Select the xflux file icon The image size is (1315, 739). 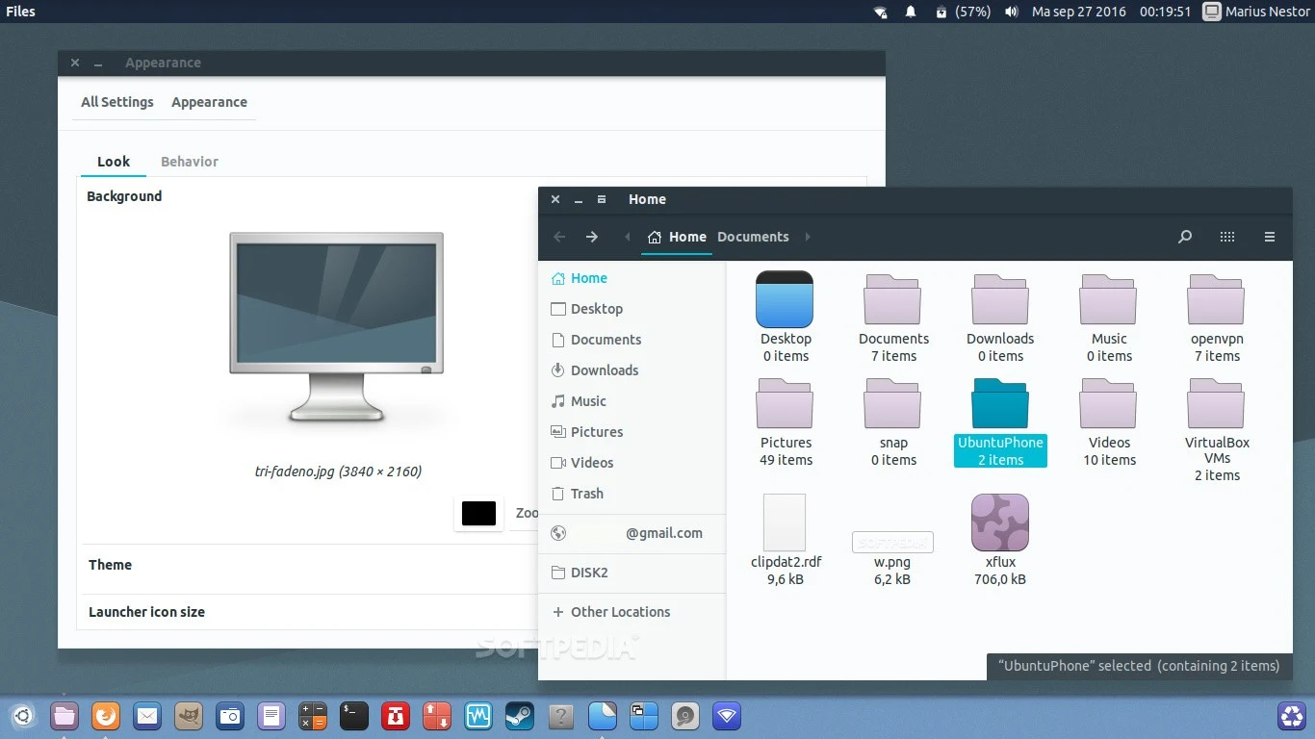(x=1000, y=522)
